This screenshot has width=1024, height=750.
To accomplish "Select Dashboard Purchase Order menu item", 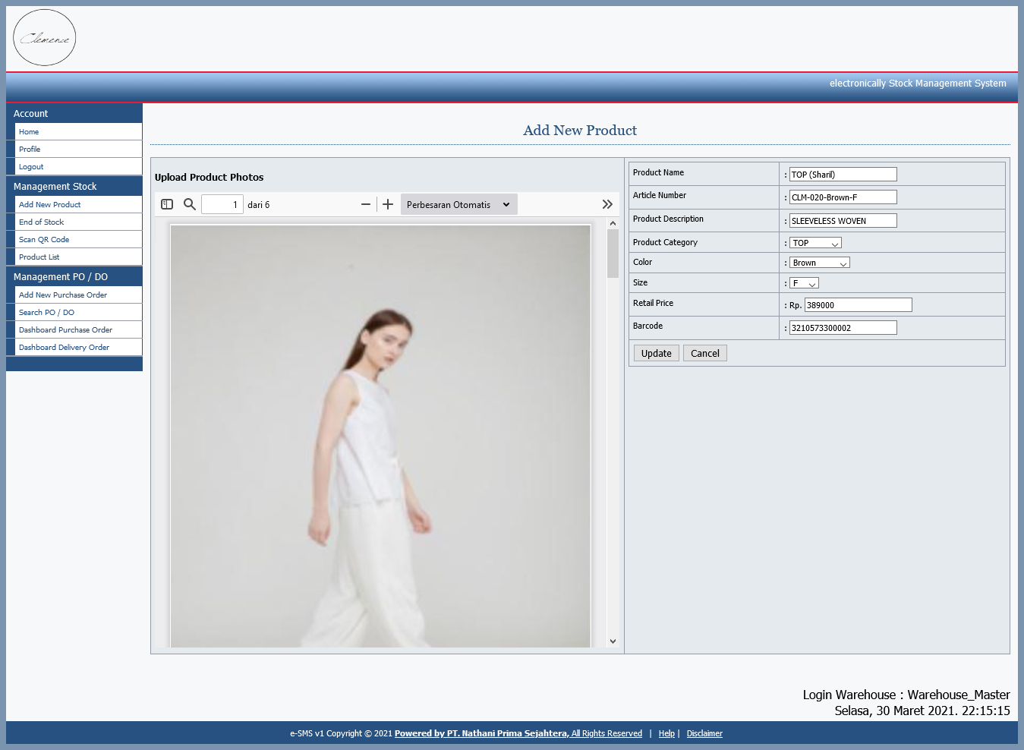I will (65, 330).
